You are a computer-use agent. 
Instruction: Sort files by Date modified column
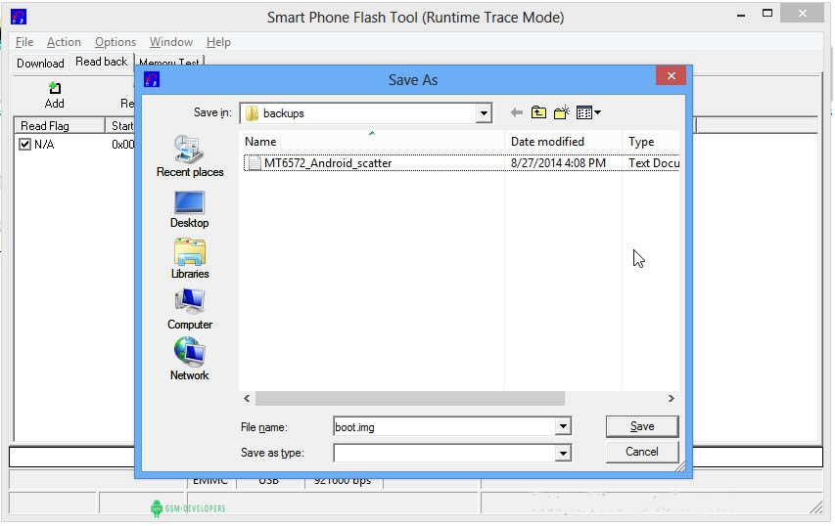[563, 142]
